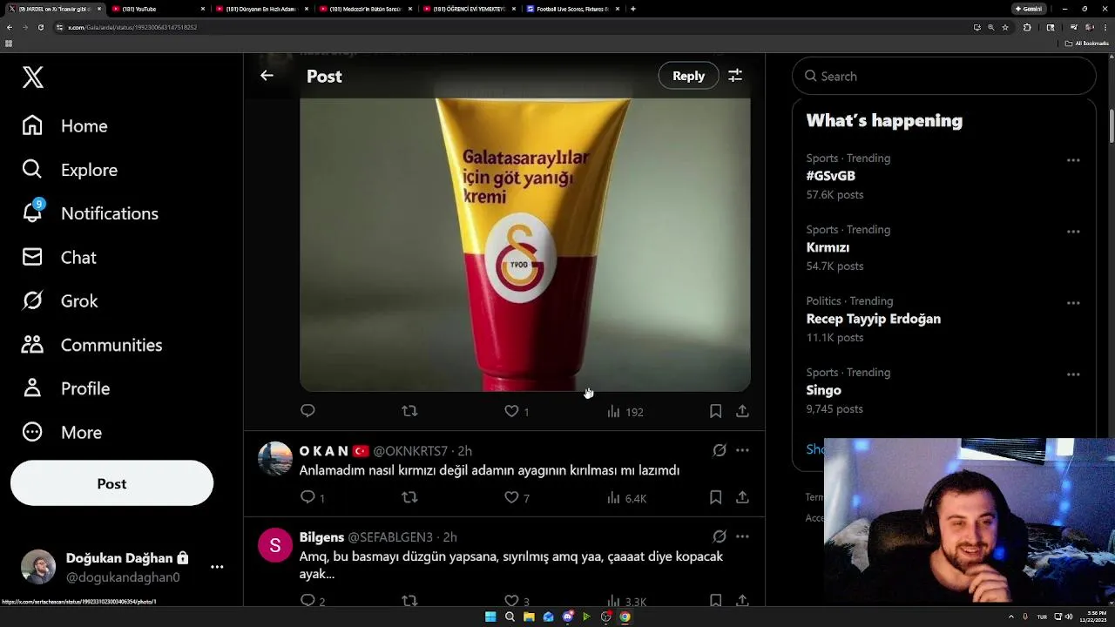Switch to the first YouTube browser tab
1115x627 pixels.
coord(157,9)
